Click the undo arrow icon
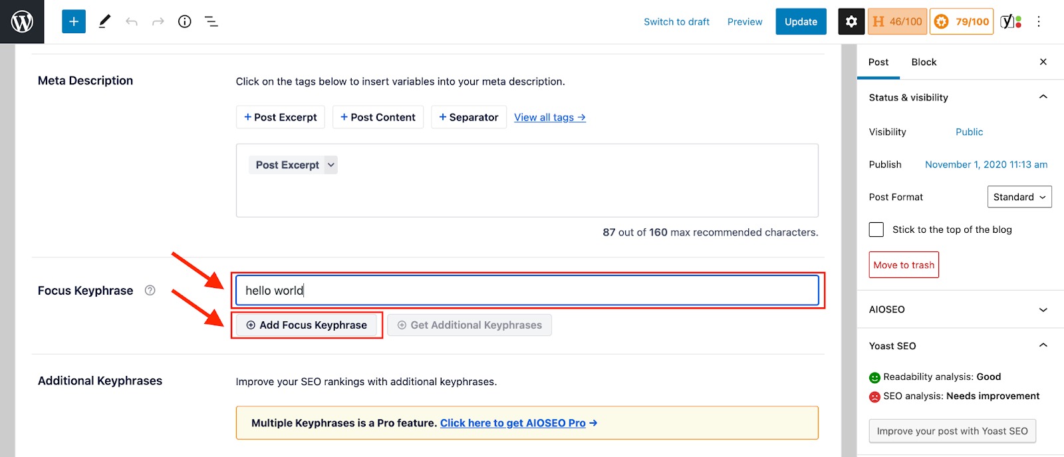 [x=132, y=22]
